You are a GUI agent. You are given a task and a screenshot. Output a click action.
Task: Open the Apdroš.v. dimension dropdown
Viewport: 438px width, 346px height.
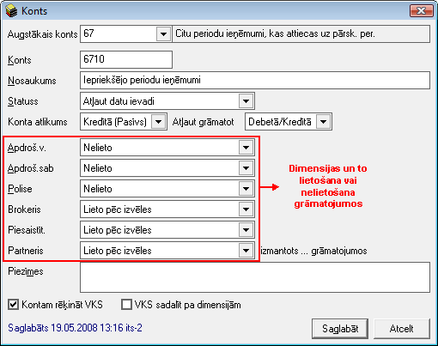[x=246, y=148]
